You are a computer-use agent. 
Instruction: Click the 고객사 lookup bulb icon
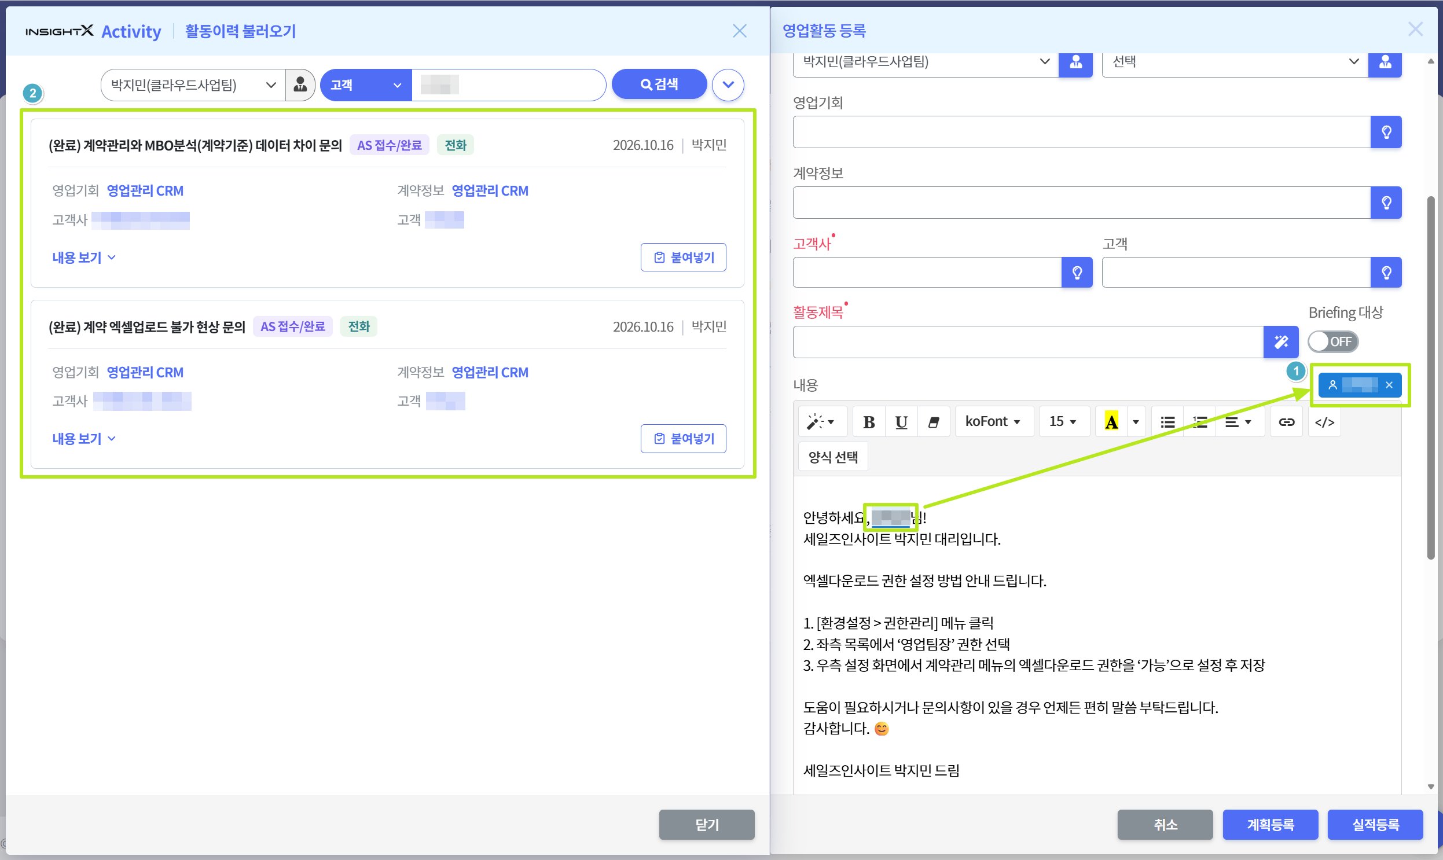pyautogui.click(x=1077, y=273)
